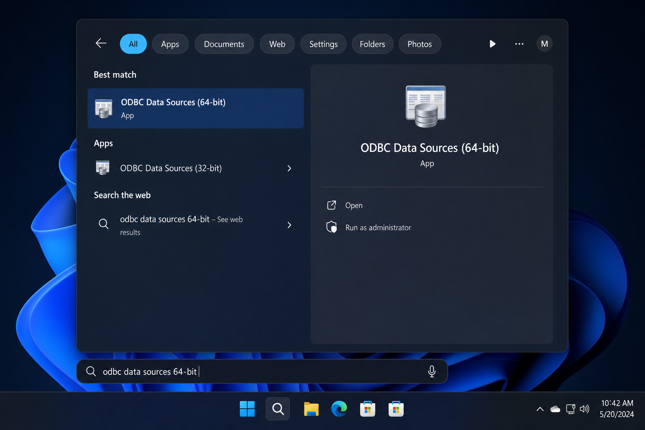Switch to the Documents filter tab
Image resolution: width=645 pixels, height=430 pixels.
click(224, 44)
